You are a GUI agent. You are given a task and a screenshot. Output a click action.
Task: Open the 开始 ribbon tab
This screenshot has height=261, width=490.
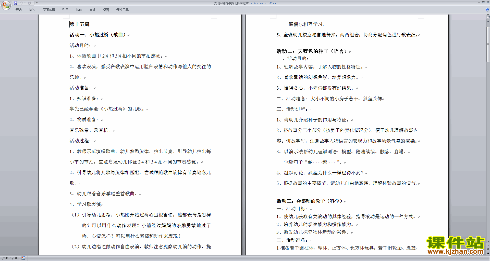pos(18,10)
